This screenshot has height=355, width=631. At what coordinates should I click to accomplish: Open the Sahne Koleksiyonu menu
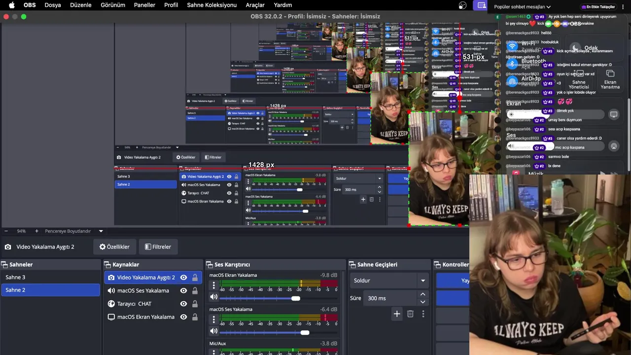(212, 5)
